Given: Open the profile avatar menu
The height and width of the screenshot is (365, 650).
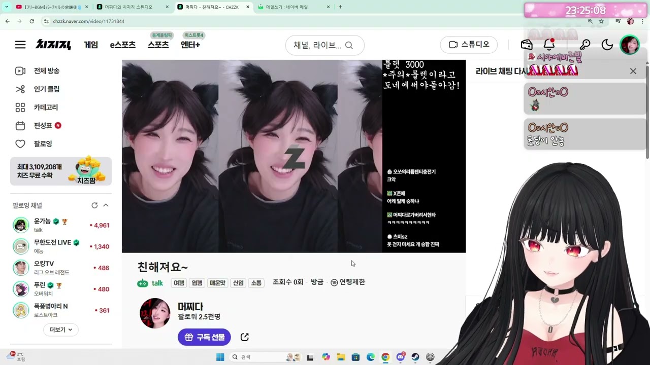Looking at the screenshot, I should tap(630, 45).
